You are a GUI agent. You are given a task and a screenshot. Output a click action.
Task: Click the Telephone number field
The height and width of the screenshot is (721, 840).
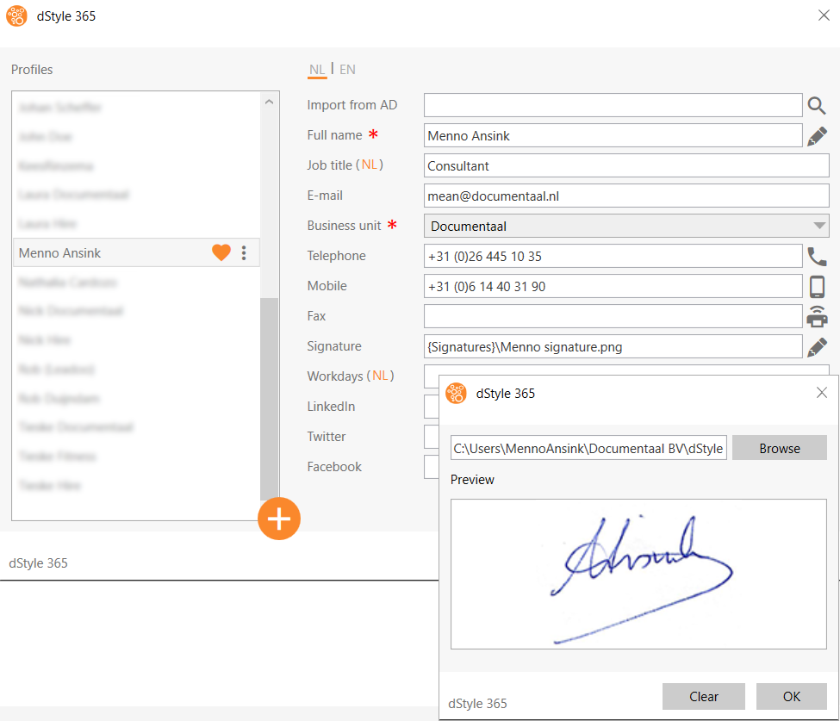click(613, 256)
